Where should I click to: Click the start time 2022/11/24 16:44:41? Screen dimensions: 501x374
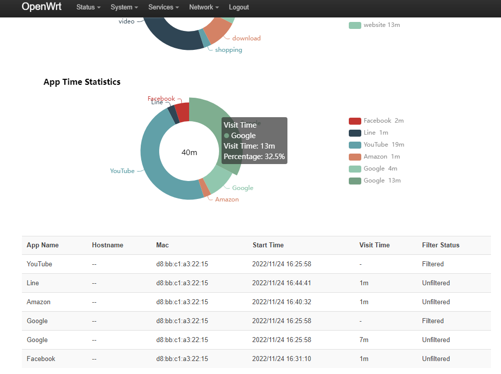[281, 283]
